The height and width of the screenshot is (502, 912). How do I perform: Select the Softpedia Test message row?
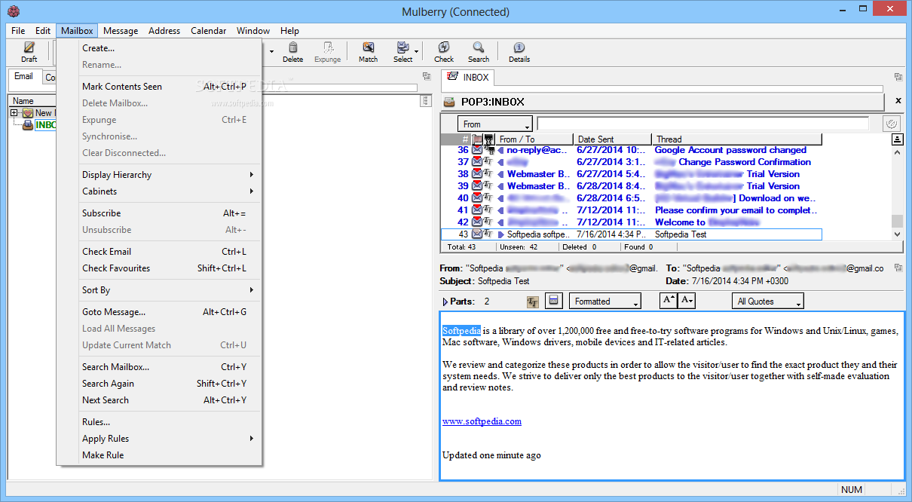[x=631, y=234]
